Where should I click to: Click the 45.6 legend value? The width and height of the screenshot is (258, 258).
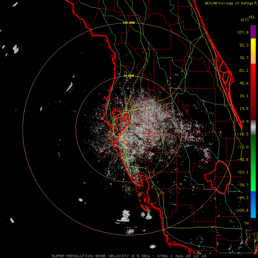244,83
